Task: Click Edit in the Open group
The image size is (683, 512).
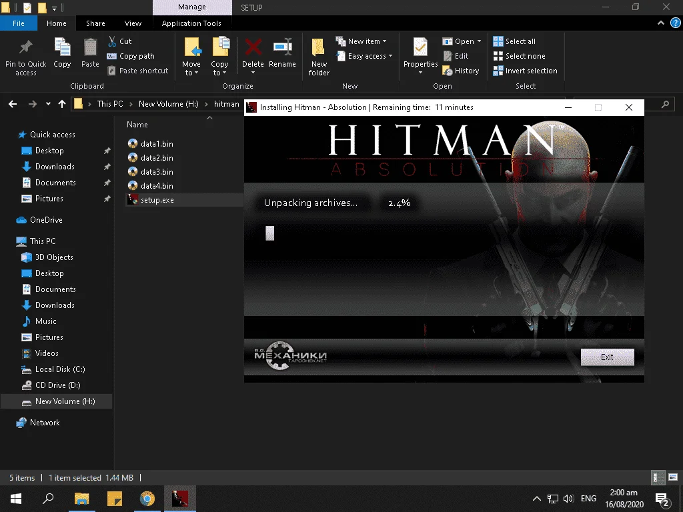Action: [456, 56]
